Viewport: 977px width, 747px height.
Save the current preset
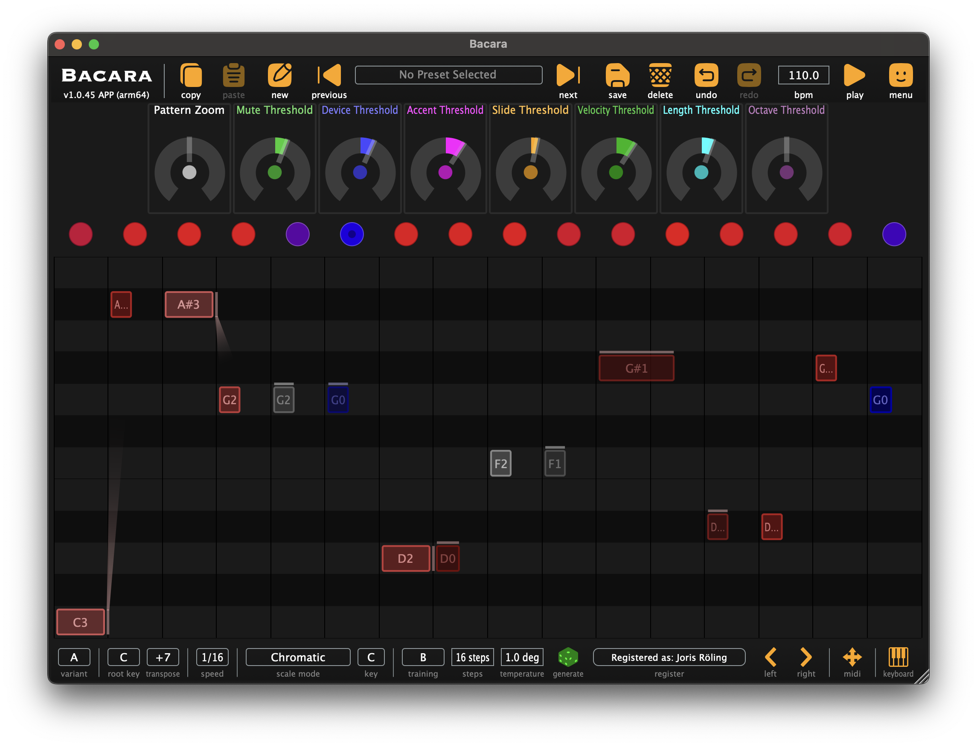coord(617,75)
